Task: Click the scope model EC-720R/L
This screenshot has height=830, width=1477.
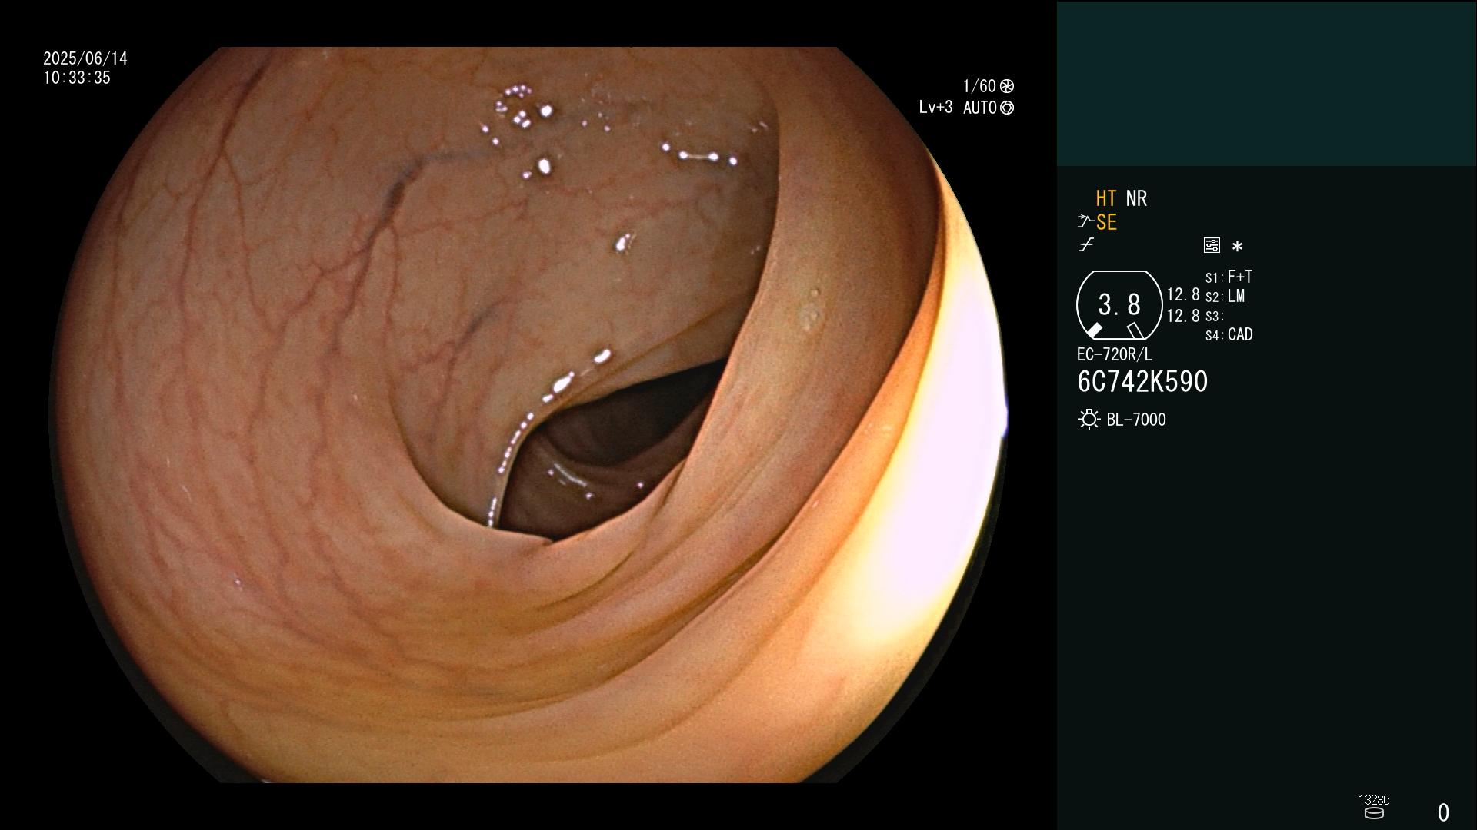Action: pos(1115,355)
